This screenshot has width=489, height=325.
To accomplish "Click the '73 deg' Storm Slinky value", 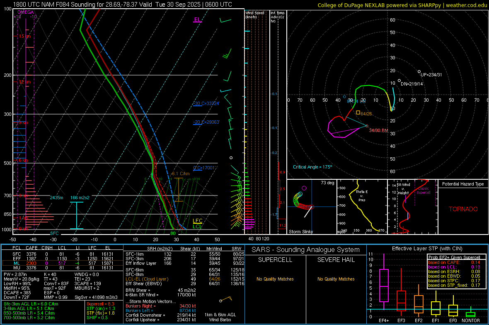I will [x=327, y=183].
